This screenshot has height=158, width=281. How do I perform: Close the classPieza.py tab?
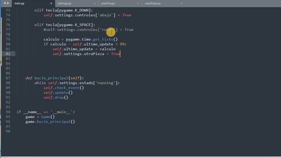(x=181, y=4)
